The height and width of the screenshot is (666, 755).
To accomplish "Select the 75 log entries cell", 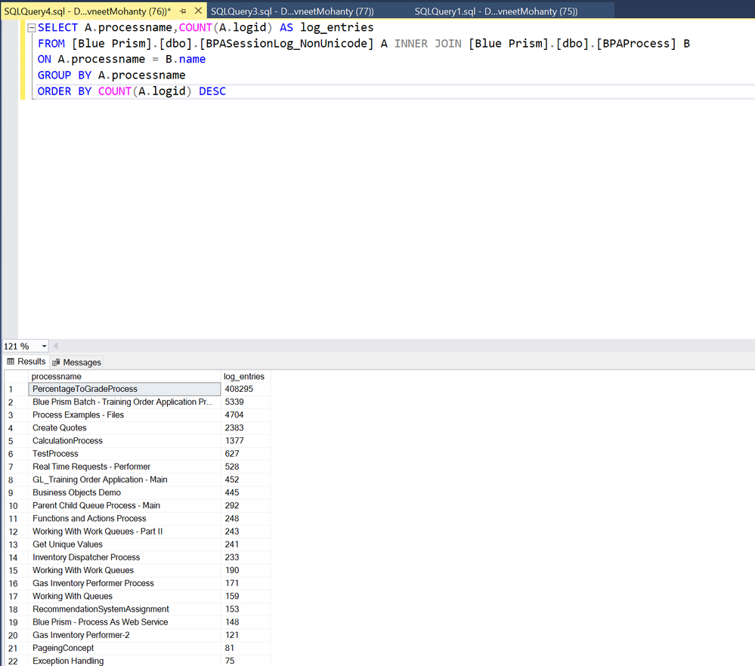I will coord(245,661).
